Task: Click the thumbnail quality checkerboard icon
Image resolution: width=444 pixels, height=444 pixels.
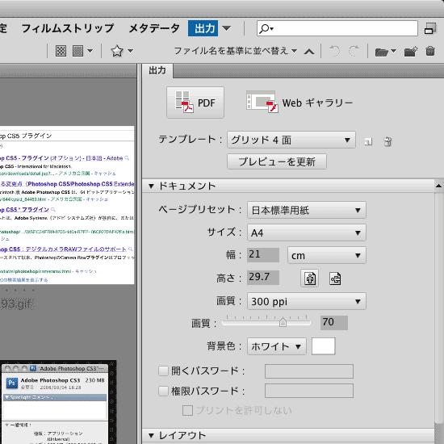Action: point(61,51)
